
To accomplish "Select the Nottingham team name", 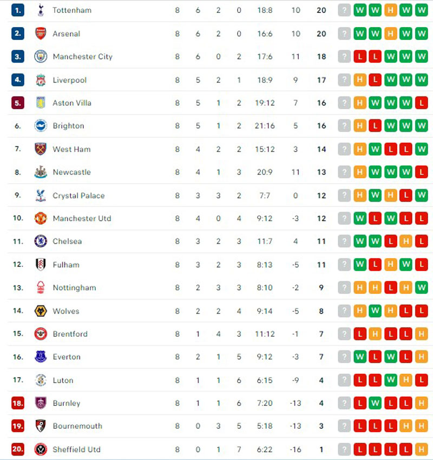I will pyautogui.click(x=74, y=288).
